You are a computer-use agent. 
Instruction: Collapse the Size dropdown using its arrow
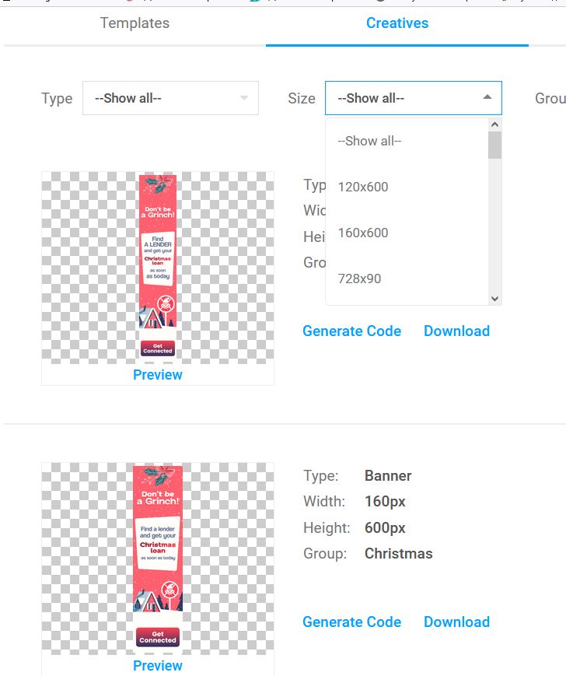tap(487, 98)
